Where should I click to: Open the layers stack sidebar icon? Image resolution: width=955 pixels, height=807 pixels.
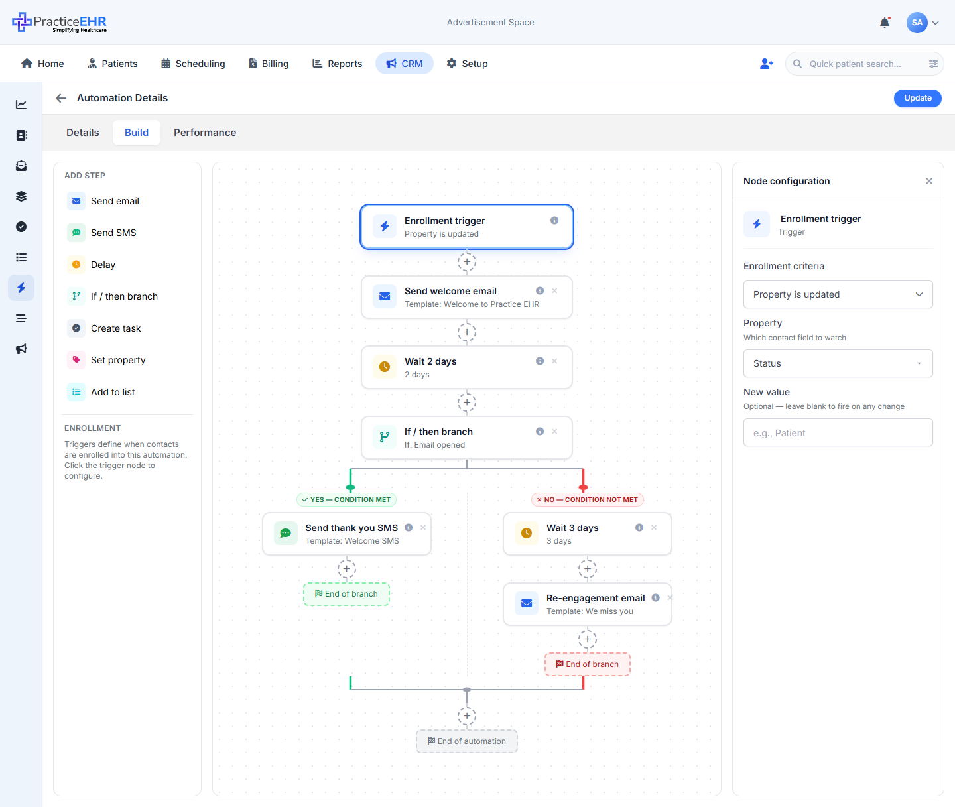[x=21, y=196]
